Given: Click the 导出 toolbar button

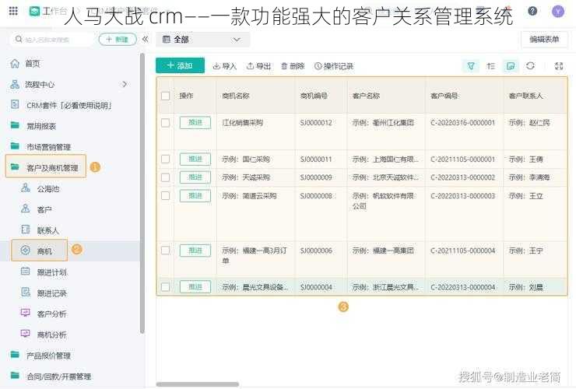Looking at the screenshot, I should coord(258,66).
